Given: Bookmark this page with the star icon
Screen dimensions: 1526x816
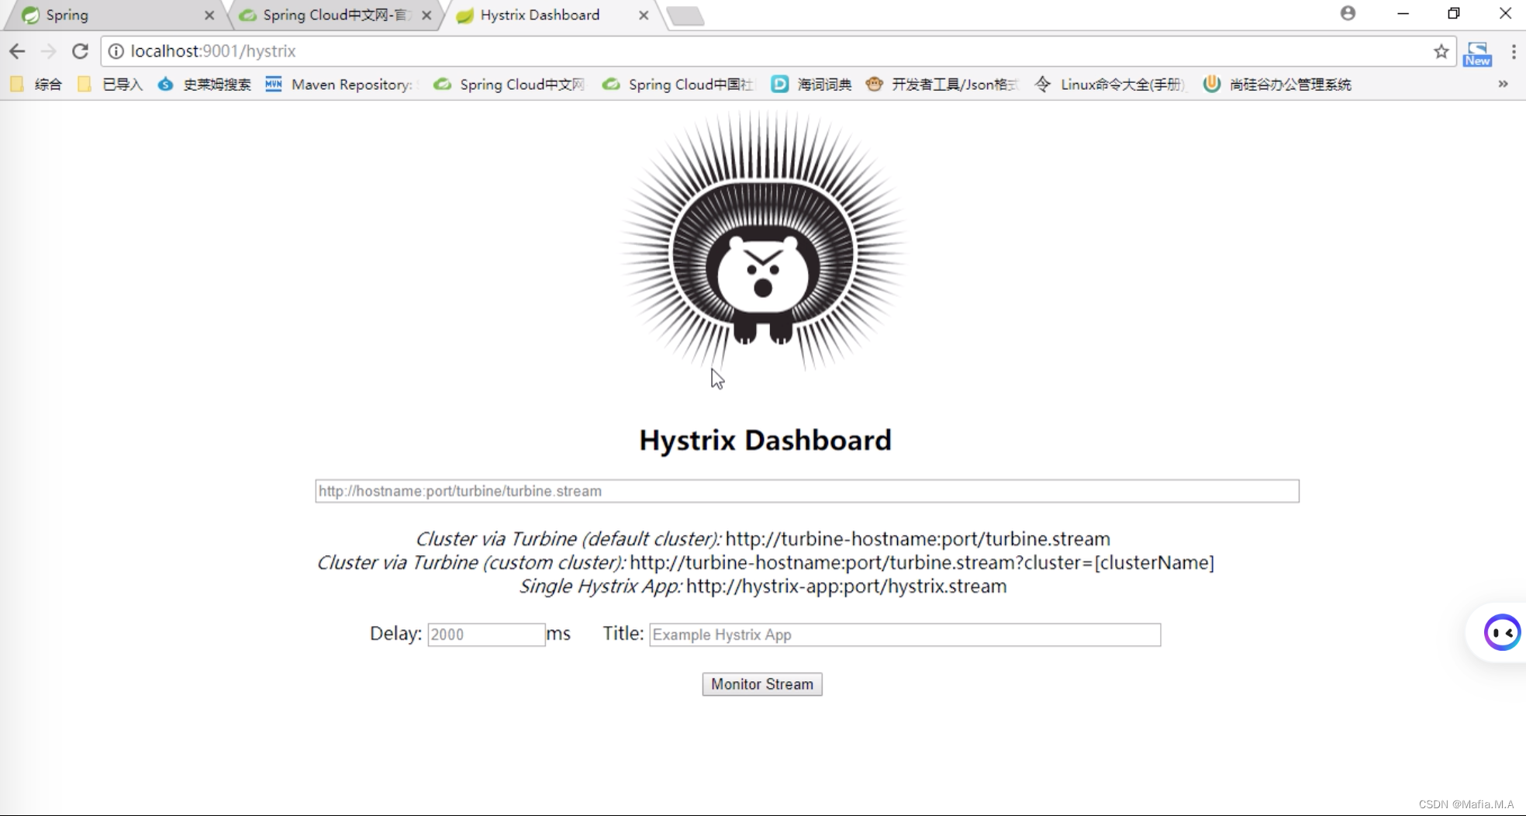Looking at the screenshot, I should coord(1441,51).
